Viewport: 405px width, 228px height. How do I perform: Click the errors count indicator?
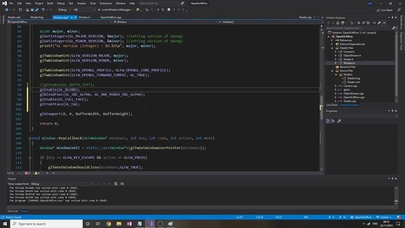[27, 173]
